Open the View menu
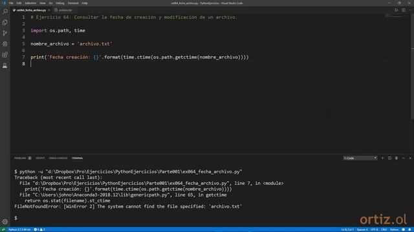This screenshot has width=414, height=232. pos(42,3)
